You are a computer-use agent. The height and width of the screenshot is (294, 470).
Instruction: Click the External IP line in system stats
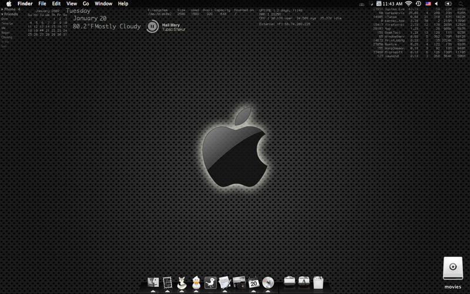285,24
